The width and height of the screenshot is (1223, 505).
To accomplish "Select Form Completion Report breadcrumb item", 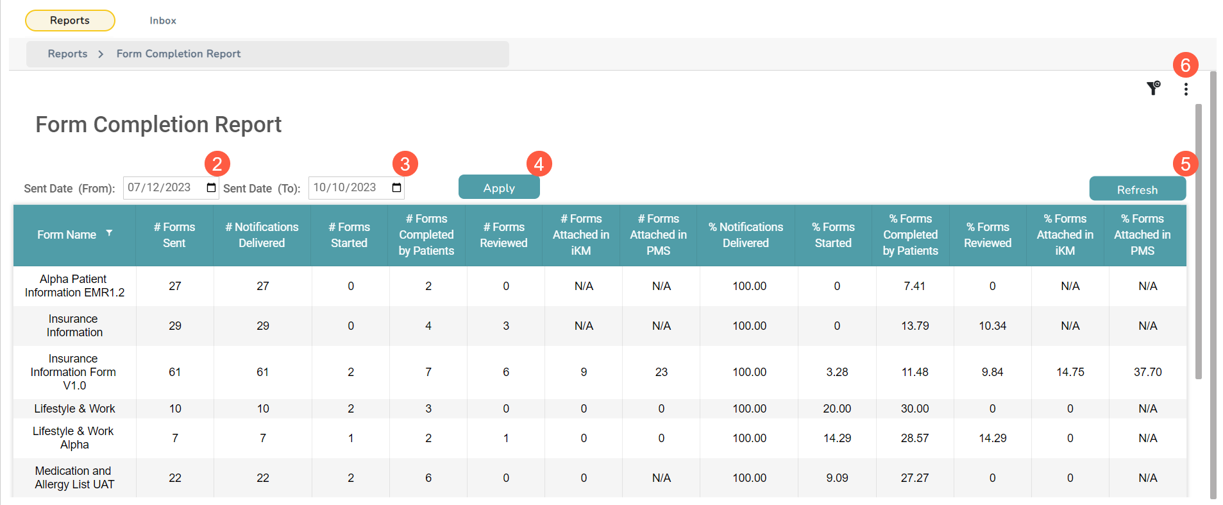I will point(178,54).
